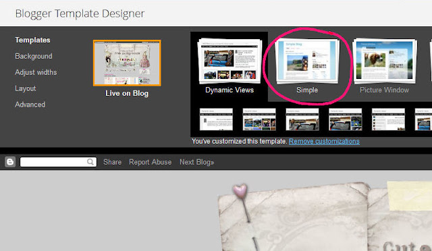Click the 'Dynamic Views' label
The image size is (432, 251).
230,90
